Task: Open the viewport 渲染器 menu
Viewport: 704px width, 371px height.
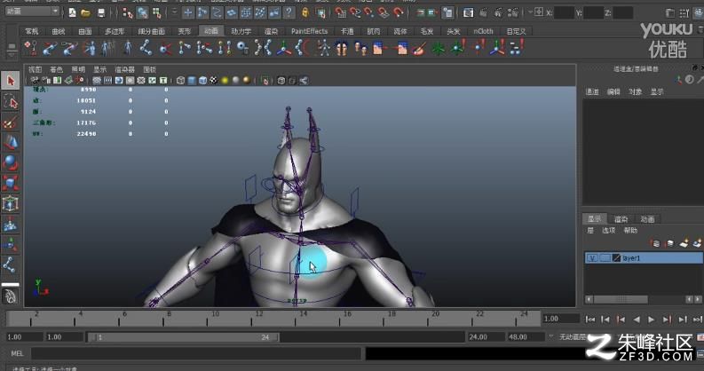Action: click(x=124, y=69)
